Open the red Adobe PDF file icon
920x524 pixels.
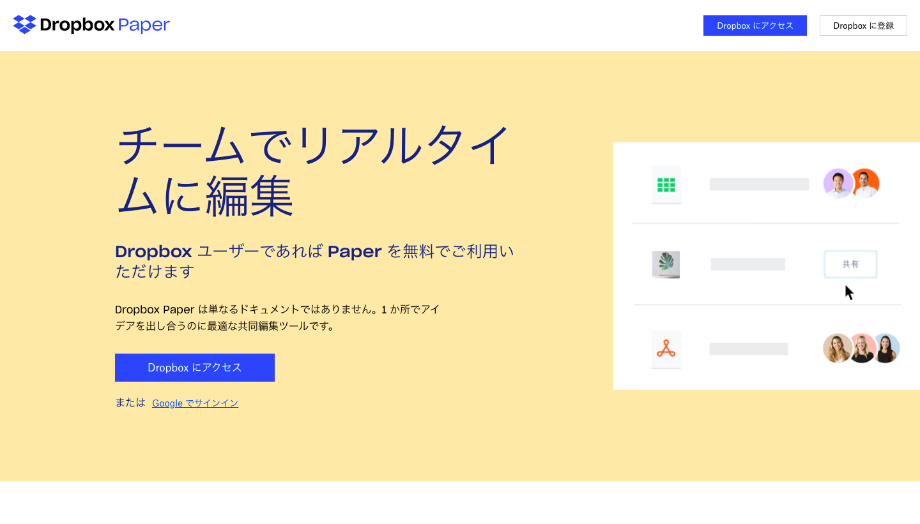click(x=666, y=348)
